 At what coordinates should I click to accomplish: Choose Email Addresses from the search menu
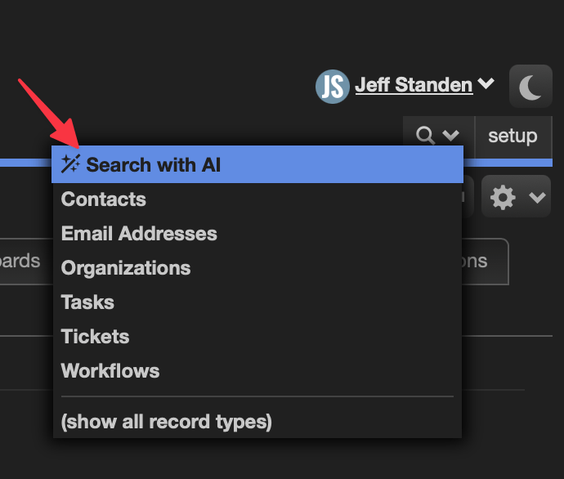click(257, 234)
